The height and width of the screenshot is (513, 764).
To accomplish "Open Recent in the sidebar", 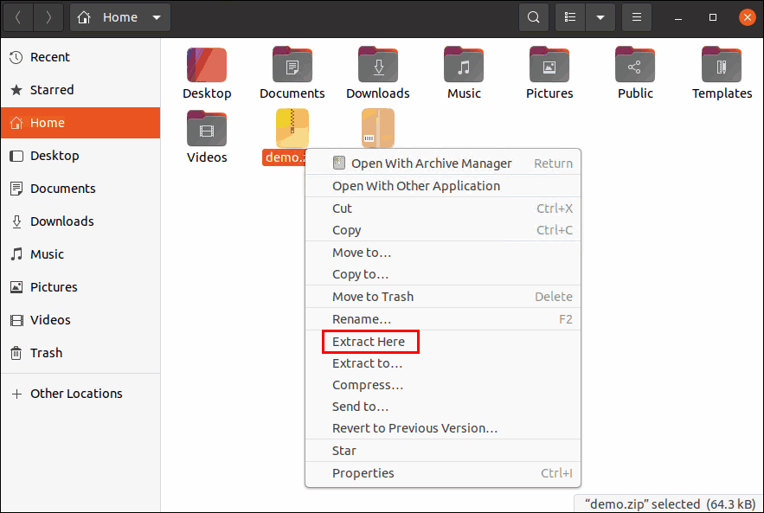I will (80, 57).
